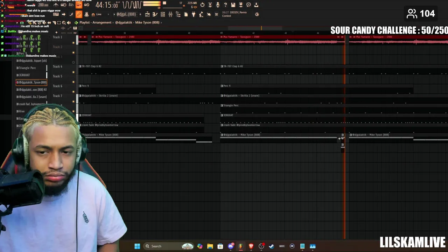
Task: Click the render/export download icon
Action: coord(256,5)
